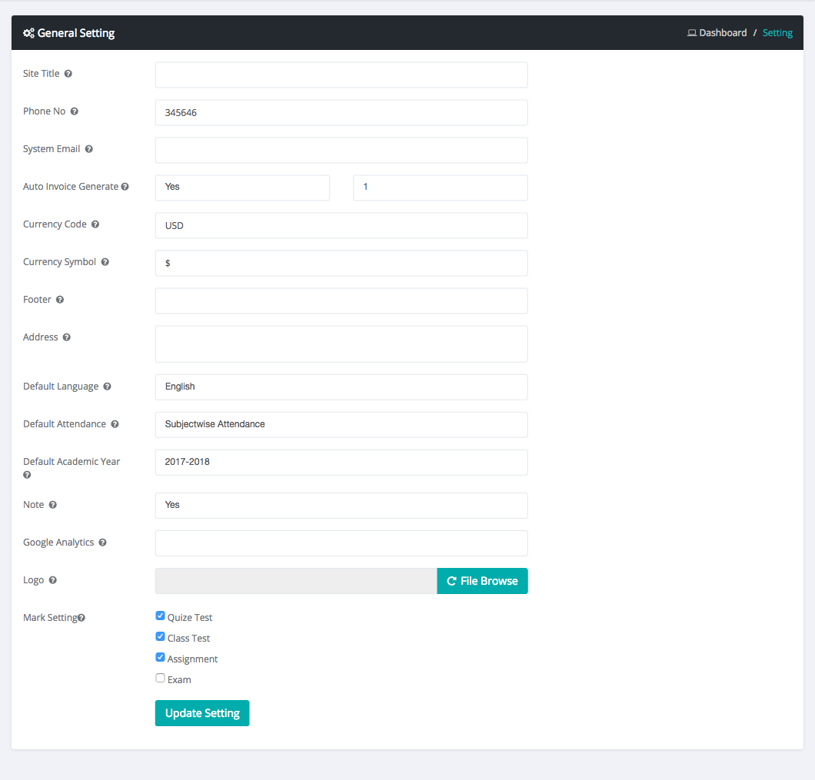
Task: Click Google Analytics help icon
Action: (x=103, y=543)
